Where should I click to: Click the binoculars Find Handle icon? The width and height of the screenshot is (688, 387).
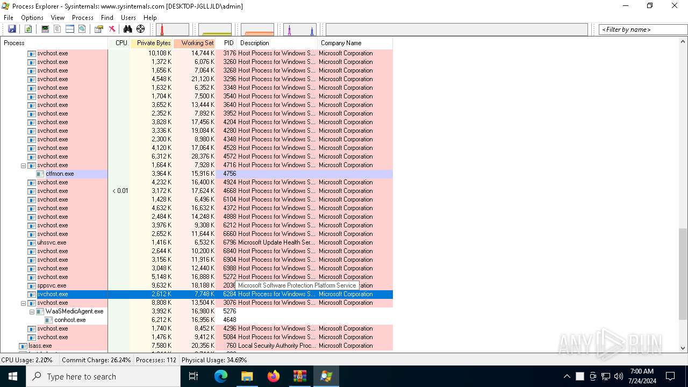[x=128, y=29]
